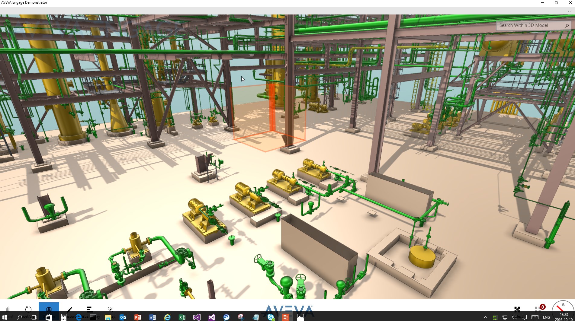Open Task View from the taskbar
This screenshot has height=321, width=575.
pos(34,317)
